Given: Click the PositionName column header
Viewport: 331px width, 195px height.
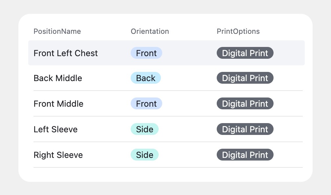Looking at the screenshot, I should (x=57, y=31).
